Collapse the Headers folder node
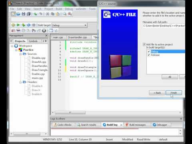192x144 pixels. click(x=20, y=82)
